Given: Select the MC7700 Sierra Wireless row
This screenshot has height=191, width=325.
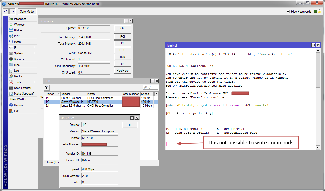Looking at the screenshot, I should point(101,102).
